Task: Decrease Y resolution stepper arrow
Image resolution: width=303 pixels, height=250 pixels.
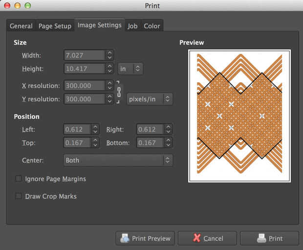Action: [110, 102]
